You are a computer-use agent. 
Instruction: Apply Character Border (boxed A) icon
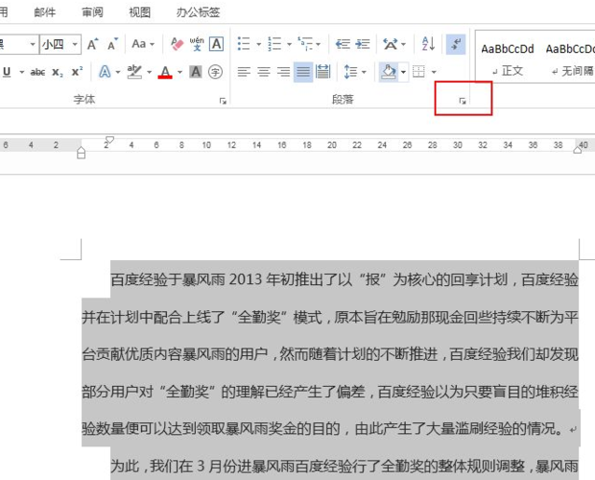click(x=216, y=44)
